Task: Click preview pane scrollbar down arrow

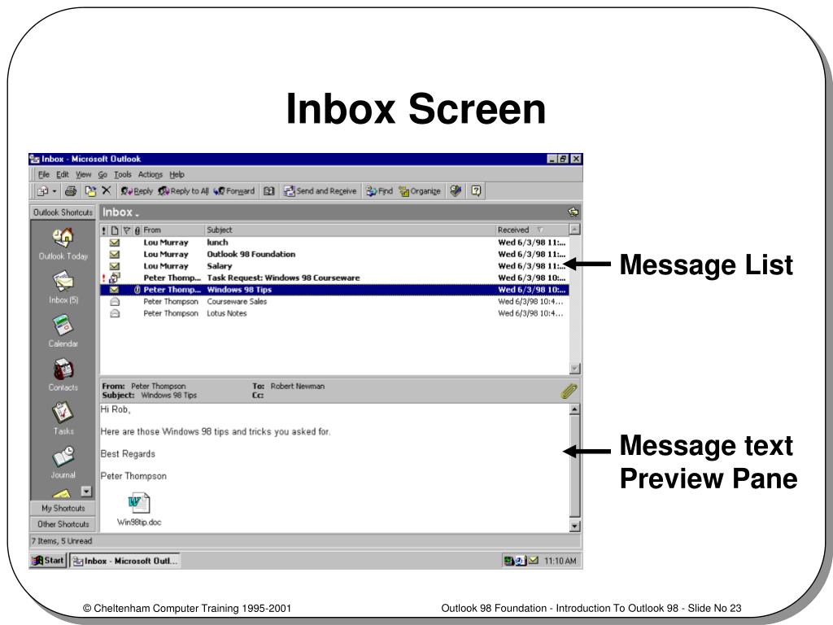Action: [575, 527]
